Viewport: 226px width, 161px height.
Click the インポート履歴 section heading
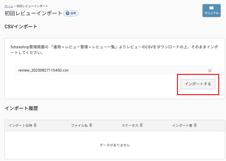point(21,109)
